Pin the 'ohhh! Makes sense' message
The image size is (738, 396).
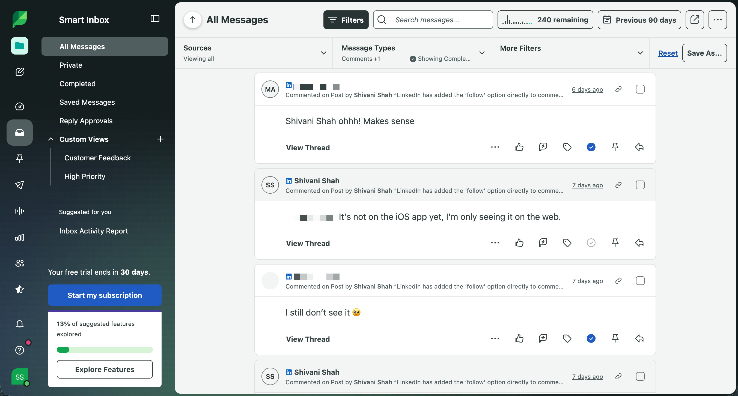click(615, 147)
